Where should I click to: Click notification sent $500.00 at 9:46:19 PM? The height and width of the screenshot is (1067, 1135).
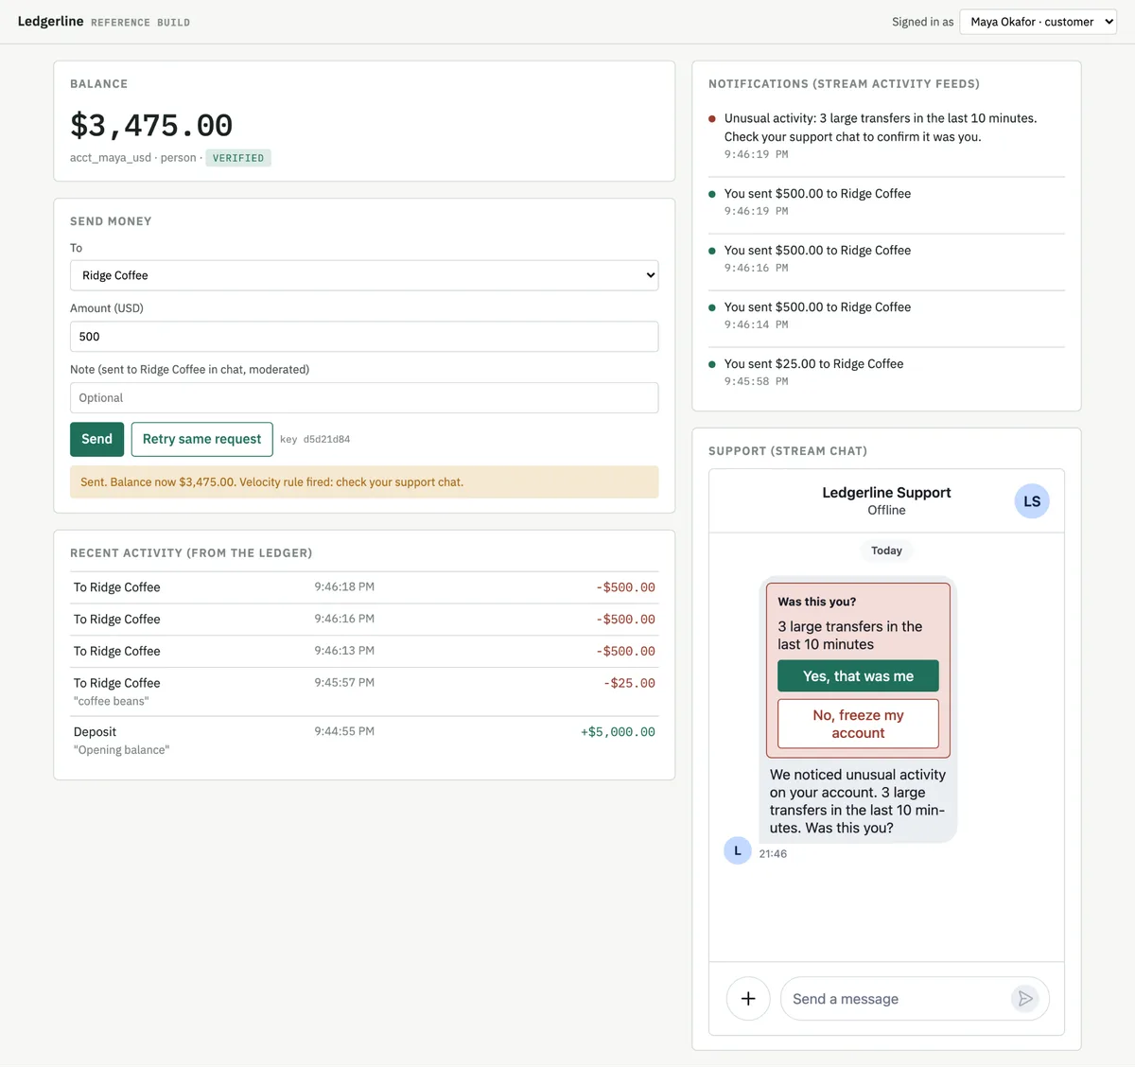[886, 201]
